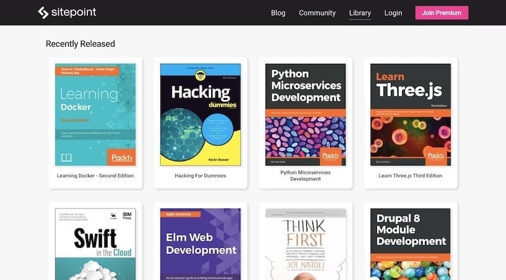Open the Drupal 8 Module Development cover
Viewport: 506px width, 280px height.
[x=410, y=244]
